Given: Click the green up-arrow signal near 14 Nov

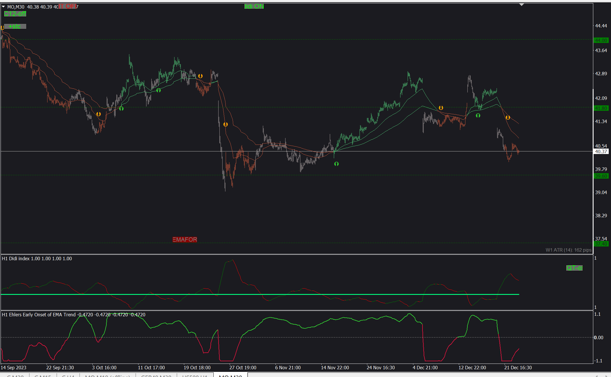Looking at the screenshot, I should click(336, 164).
